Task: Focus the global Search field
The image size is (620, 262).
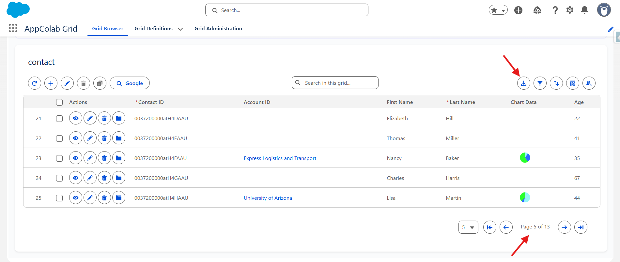Action: [x=287, y=10]
